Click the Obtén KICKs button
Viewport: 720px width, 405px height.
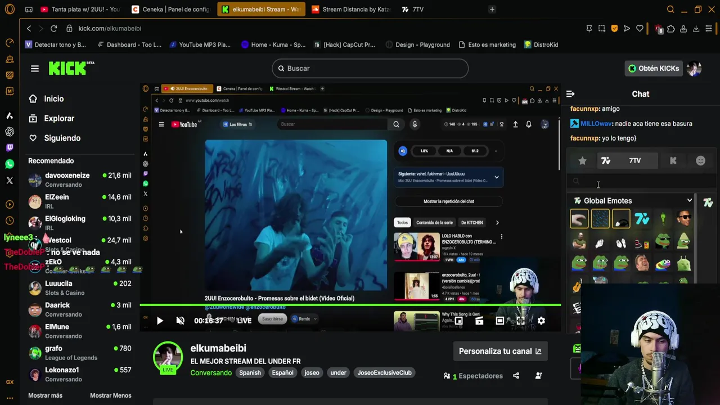click(x=653, y=69)
